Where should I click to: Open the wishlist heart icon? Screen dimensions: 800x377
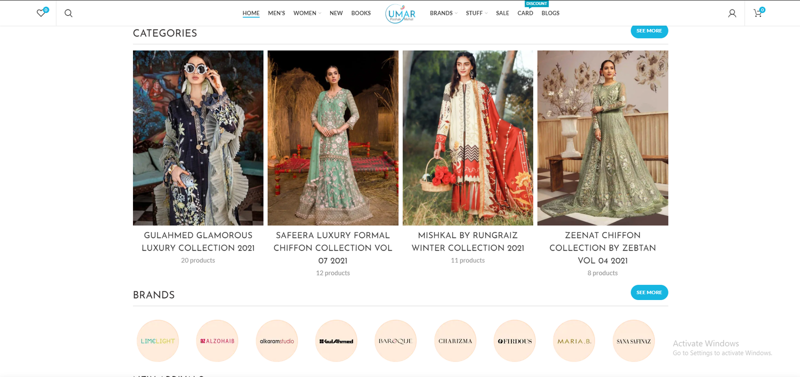point(41,13)
